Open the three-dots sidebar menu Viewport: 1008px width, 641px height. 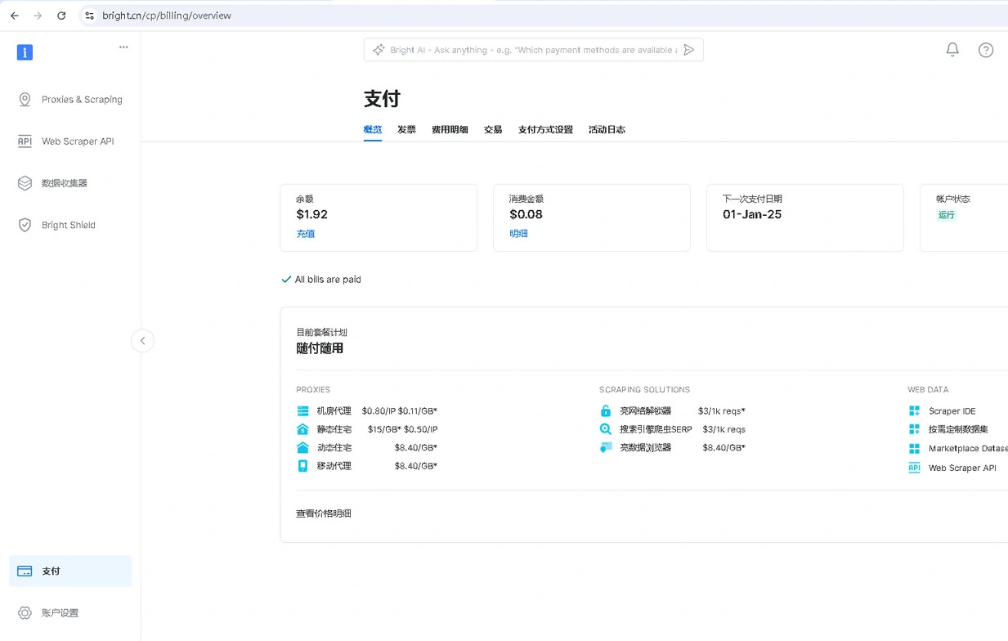coord(123,47)
